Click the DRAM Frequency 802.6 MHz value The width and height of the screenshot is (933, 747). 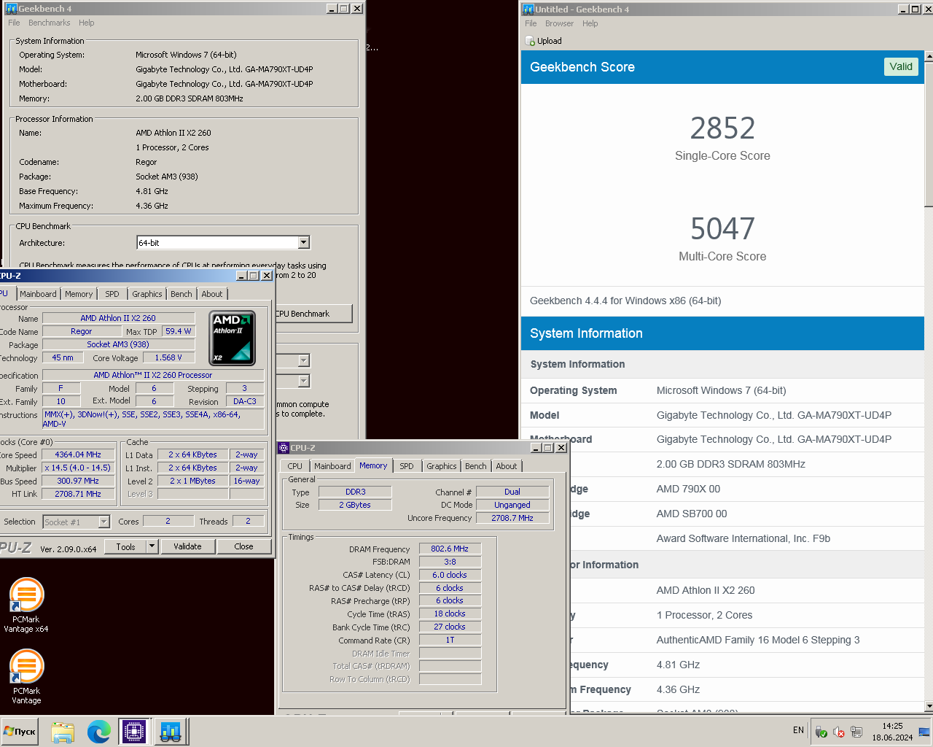(450, 549)
